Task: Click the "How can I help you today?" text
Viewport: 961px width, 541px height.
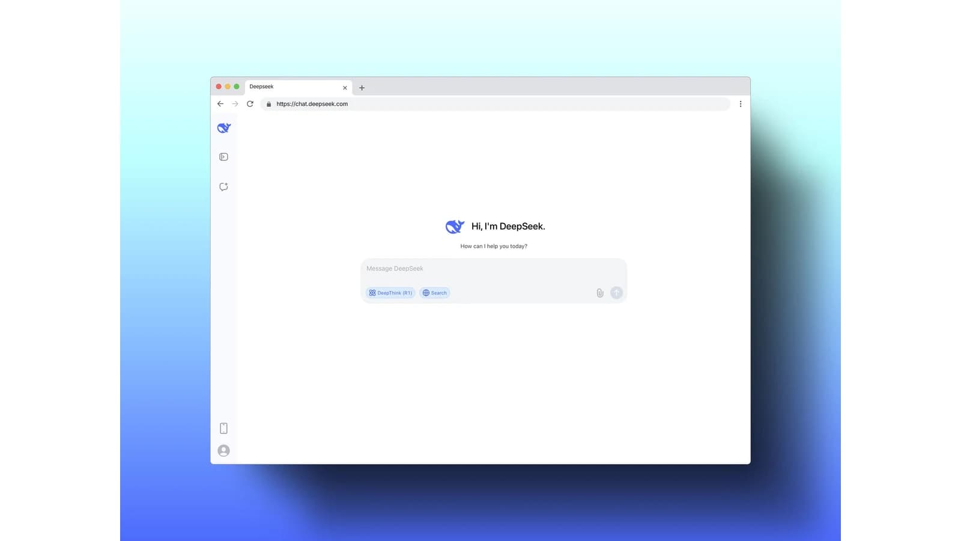Action: pos(494,246)
